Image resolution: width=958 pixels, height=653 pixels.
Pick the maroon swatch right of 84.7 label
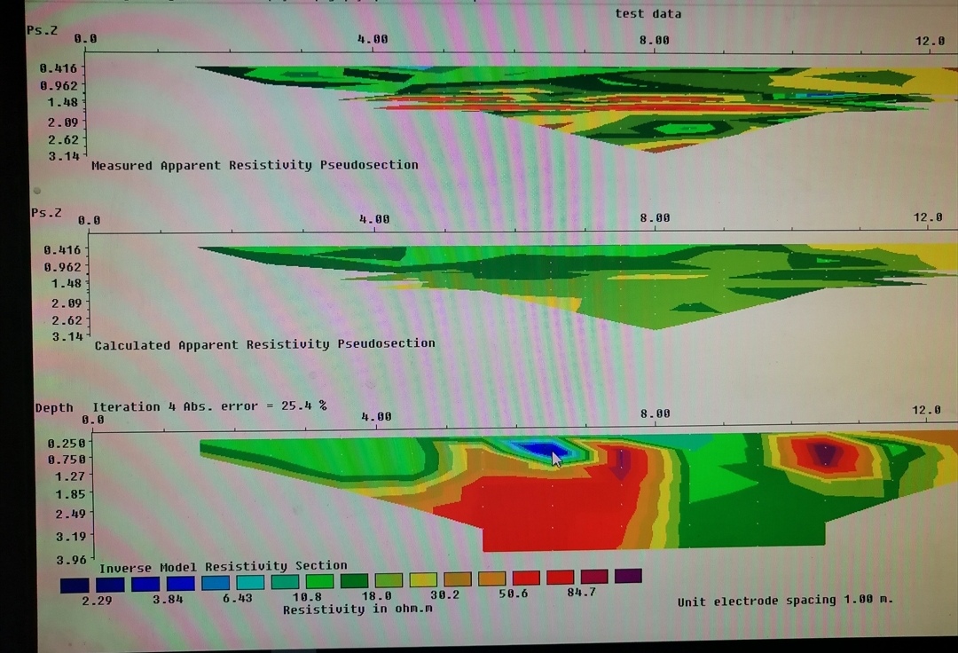593,577
